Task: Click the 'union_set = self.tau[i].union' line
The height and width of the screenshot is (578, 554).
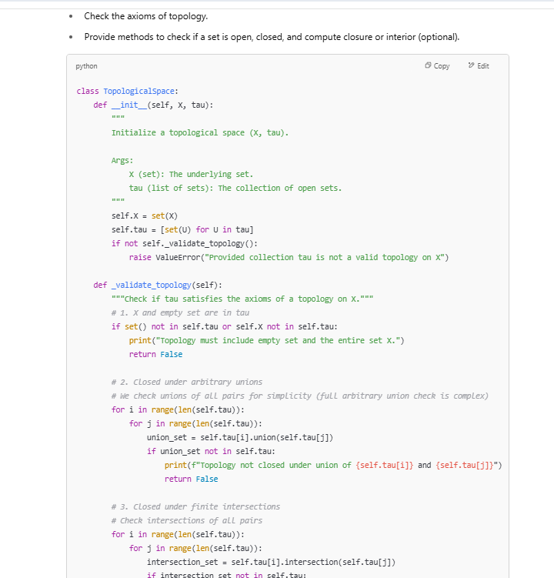Action: (x=239, y=437)
